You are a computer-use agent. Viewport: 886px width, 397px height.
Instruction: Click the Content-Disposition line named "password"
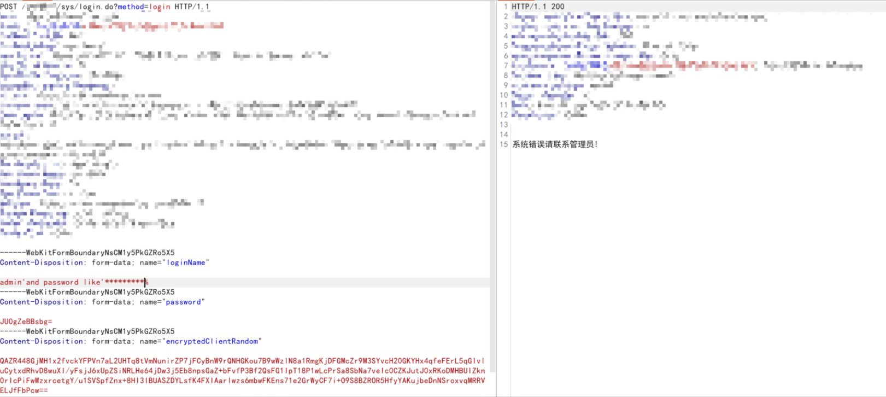click(x=102, y=302)
